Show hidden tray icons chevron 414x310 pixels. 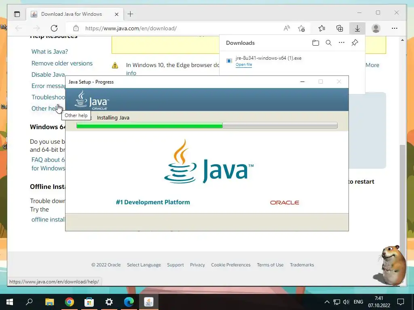point(327,302)
